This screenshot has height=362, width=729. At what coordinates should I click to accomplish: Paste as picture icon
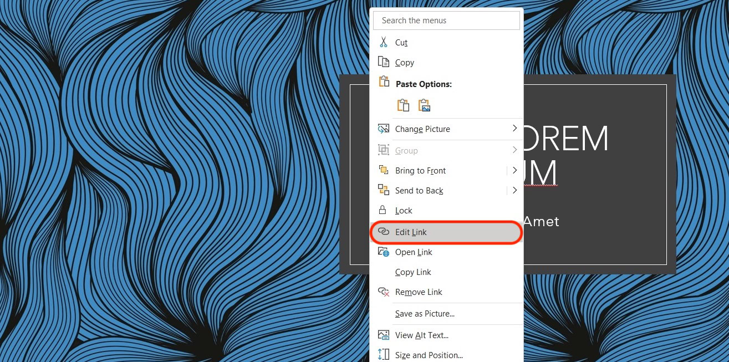[424, 105]
